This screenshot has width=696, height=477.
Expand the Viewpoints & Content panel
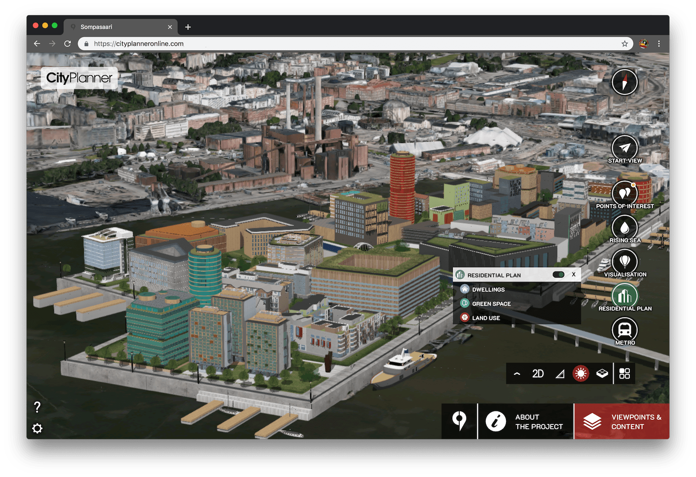click(622, 421)
